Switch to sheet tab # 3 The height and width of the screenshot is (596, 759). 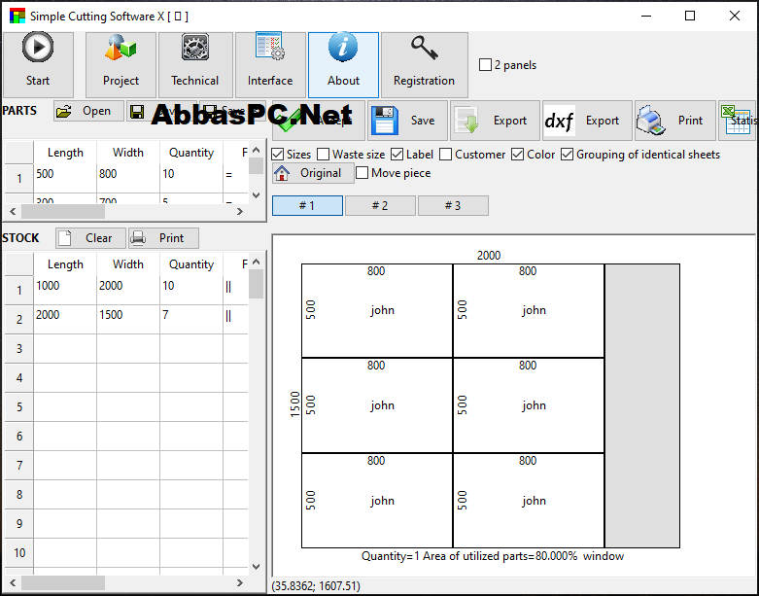pyautogui.click(x=453, y=206)
